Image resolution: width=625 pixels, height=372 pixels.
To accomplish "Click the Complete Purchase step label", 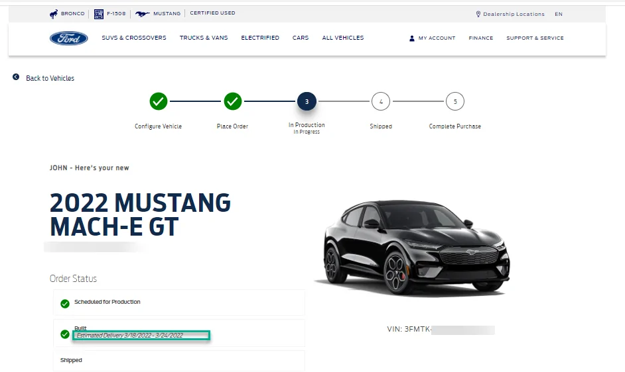I will (454, 126).
